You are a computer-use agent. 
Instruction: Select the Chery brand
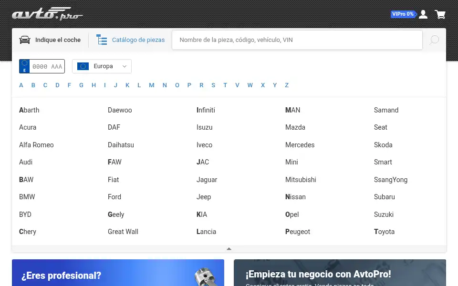click(28, 232)
